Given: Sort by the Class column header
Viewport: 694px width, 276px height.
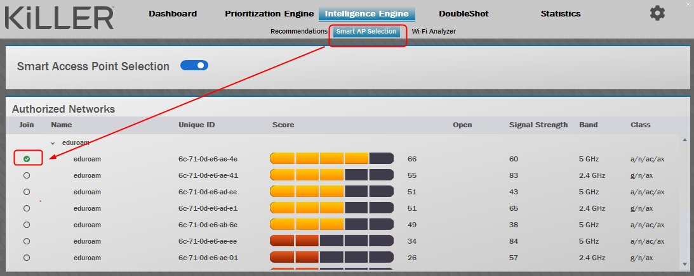Looking at the screenshot, I should coord(641,125).
